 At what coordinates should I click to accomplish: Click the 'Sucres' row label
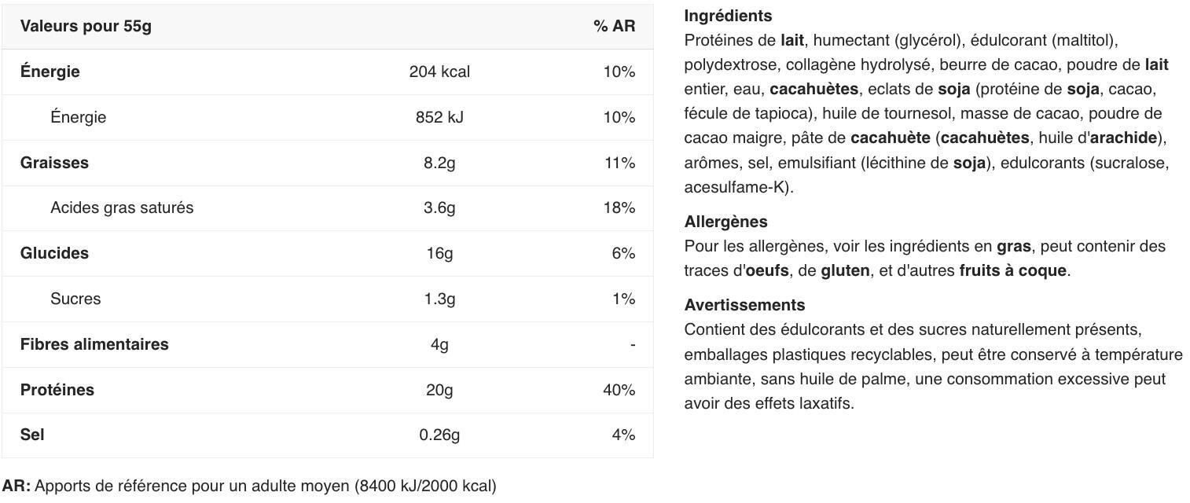(75, 299)
